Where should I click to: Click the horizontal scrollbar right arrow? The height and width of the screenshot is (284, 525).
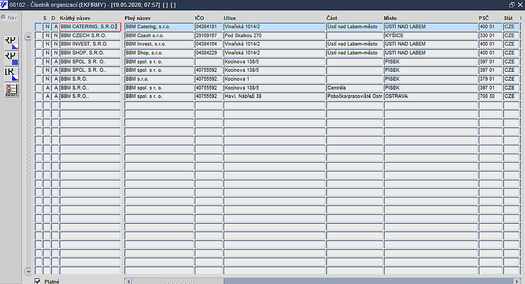(x=517, y=281)
